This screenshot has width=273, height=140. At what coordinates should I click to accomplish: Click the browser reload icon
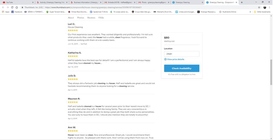pos(12,7)
